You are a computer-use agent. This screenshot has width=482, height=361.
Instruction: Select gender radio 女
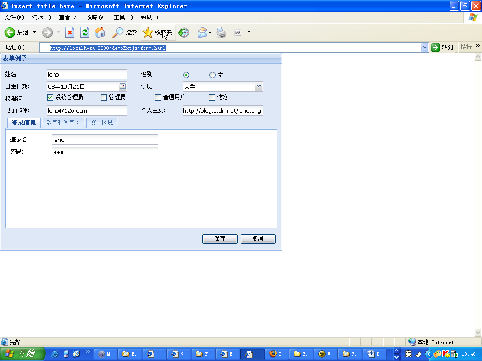click(x=212, y=75)
